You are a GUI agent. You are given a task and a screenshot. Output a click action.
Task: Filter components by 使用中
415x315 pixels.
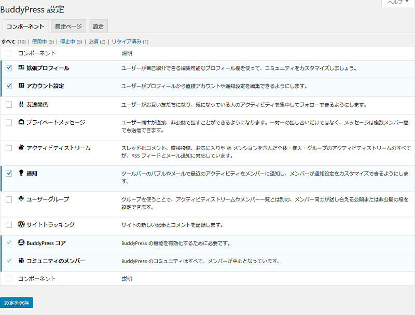click(39, 41)
